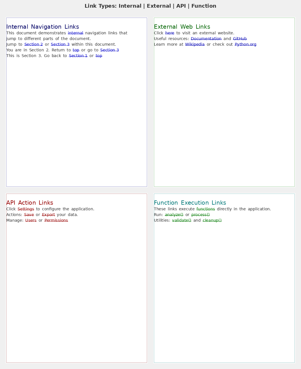Open the Wikipedia link
The width and height of the screenshot is (301, 369).
195,44
